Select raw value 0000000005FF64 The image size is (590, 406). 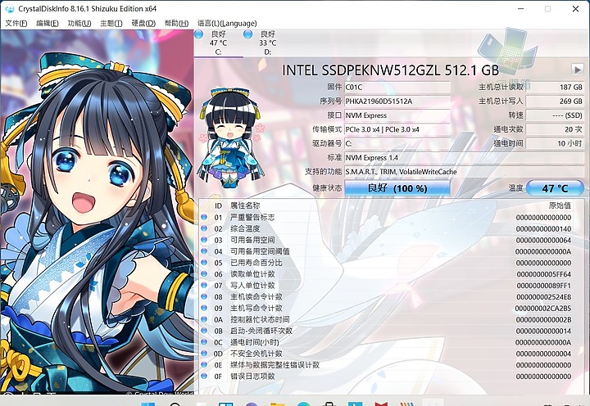(x=544, y=274)
